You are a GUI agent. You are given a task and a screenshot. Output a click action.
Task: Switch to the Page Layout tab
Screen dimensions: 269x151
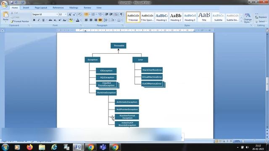pyautogui.click(x=41, y=8)
